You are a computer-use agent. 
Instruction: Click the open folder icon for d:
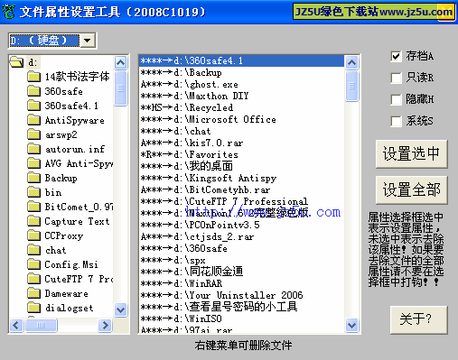point(16,62)
